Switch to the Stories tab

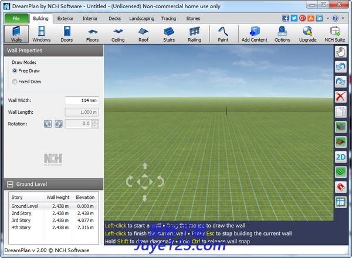[x=193, y=19]
